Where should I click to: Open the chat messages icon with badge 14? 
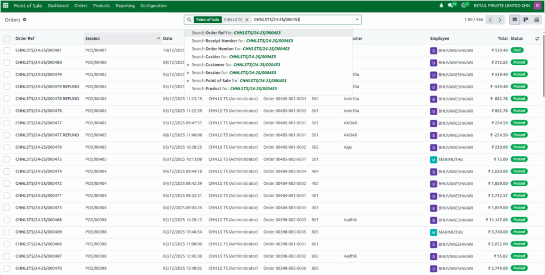(452, 5)
